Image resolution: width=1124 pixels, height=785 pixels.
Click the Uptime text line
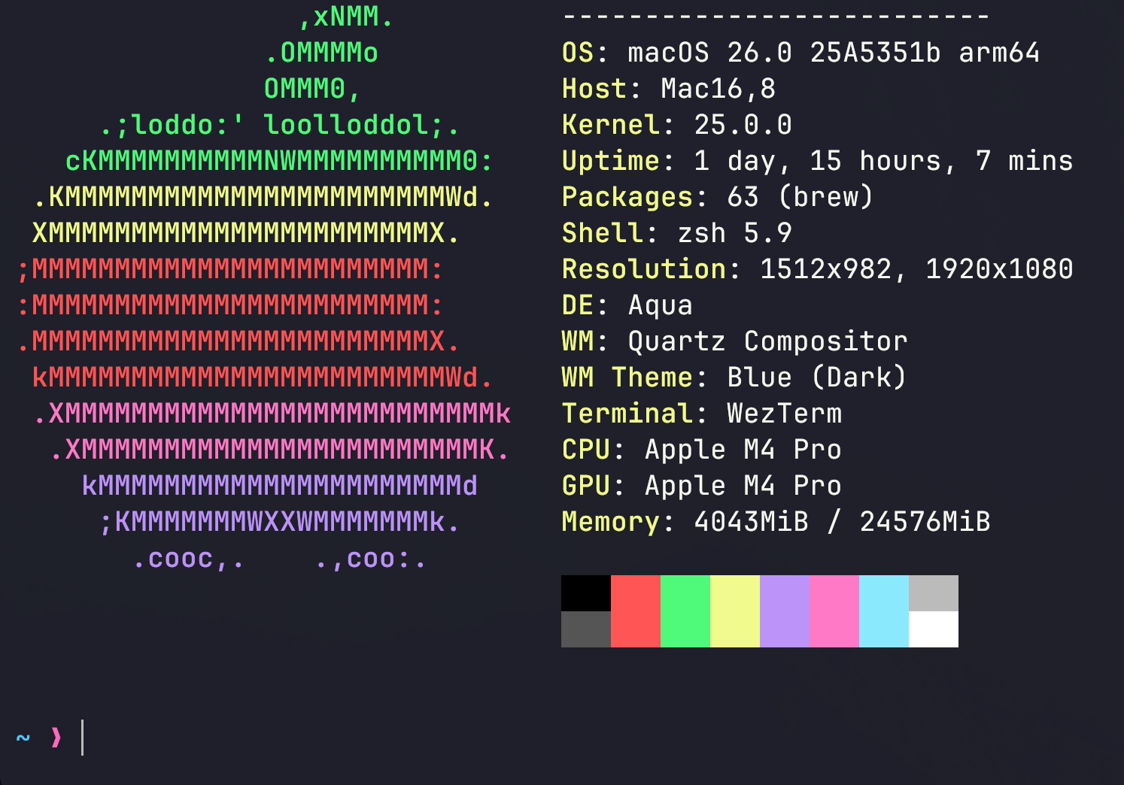coord(818,161)
